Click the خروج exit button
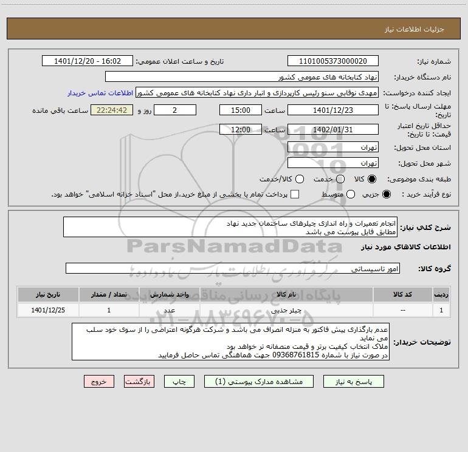The image size is (468, 452). pos(99,382)
